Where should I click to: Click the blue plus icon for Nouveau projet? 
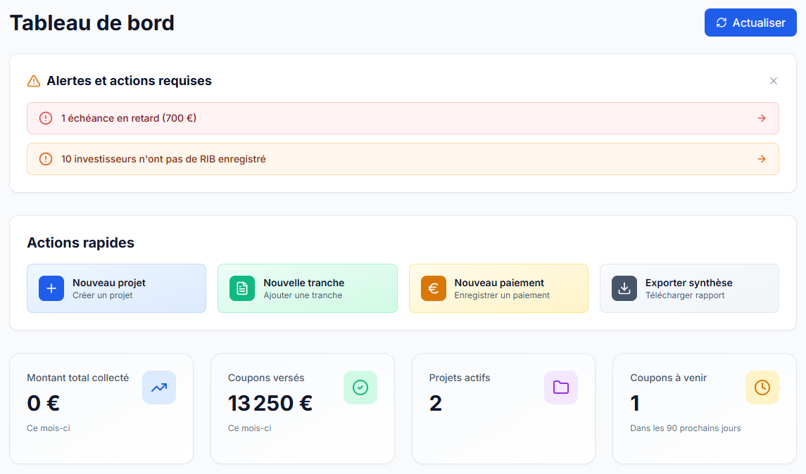51,288
